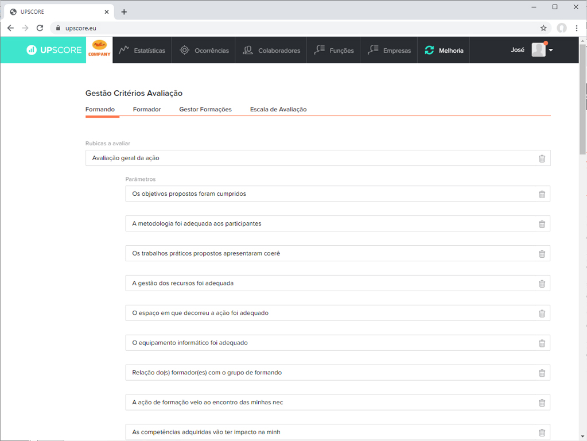Bookmark this page with star icon
Screen dimensions: 587x441
click(543, 28)
